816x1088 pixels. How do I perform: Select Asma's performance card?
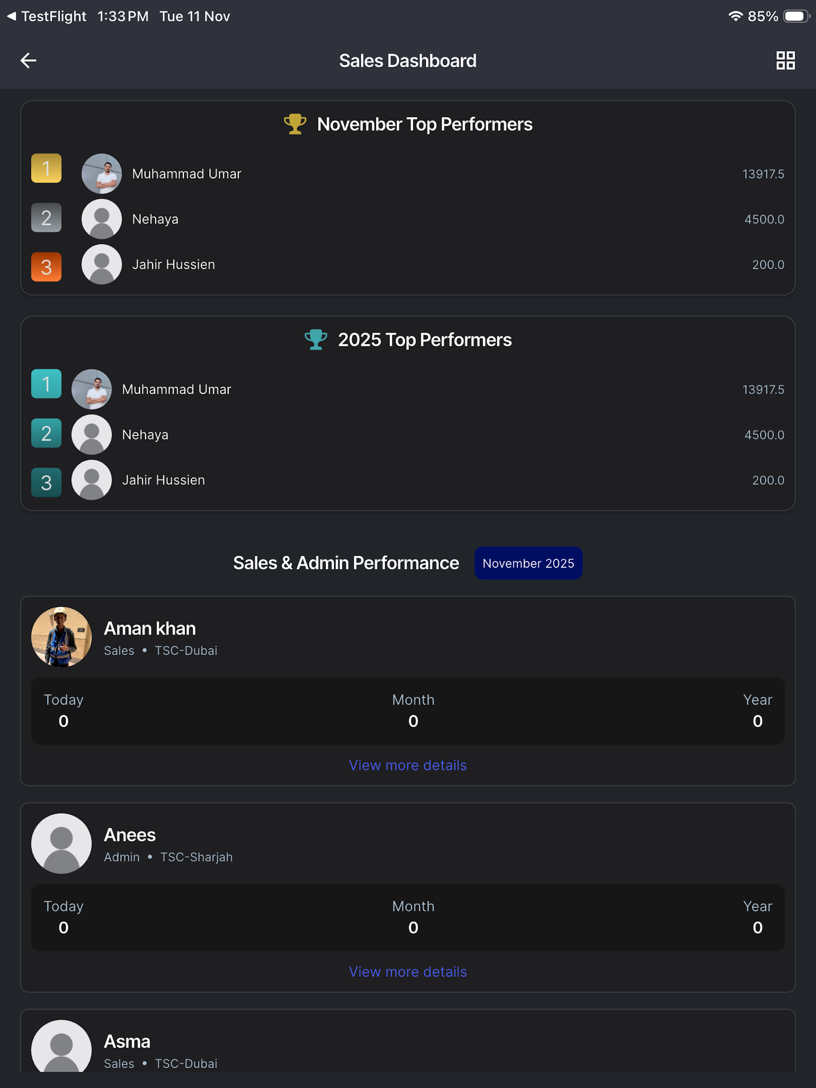click(x=408, y=1041)
